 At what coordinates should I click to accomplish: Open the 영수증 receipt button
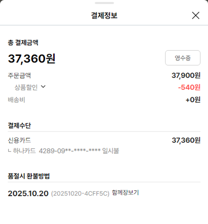pyautogui.click(x=182, y=58)
